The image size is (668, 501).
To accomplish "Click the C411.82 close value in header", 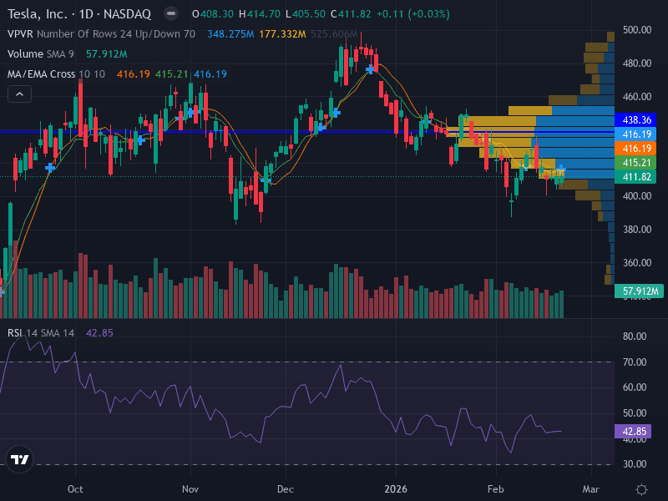I will point(351,14).
